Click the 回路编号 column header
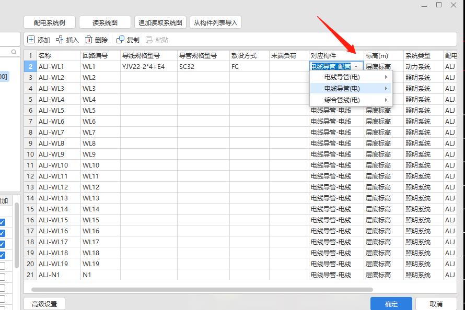The height and width of the screenshot is (310, 465). [100, 56]
